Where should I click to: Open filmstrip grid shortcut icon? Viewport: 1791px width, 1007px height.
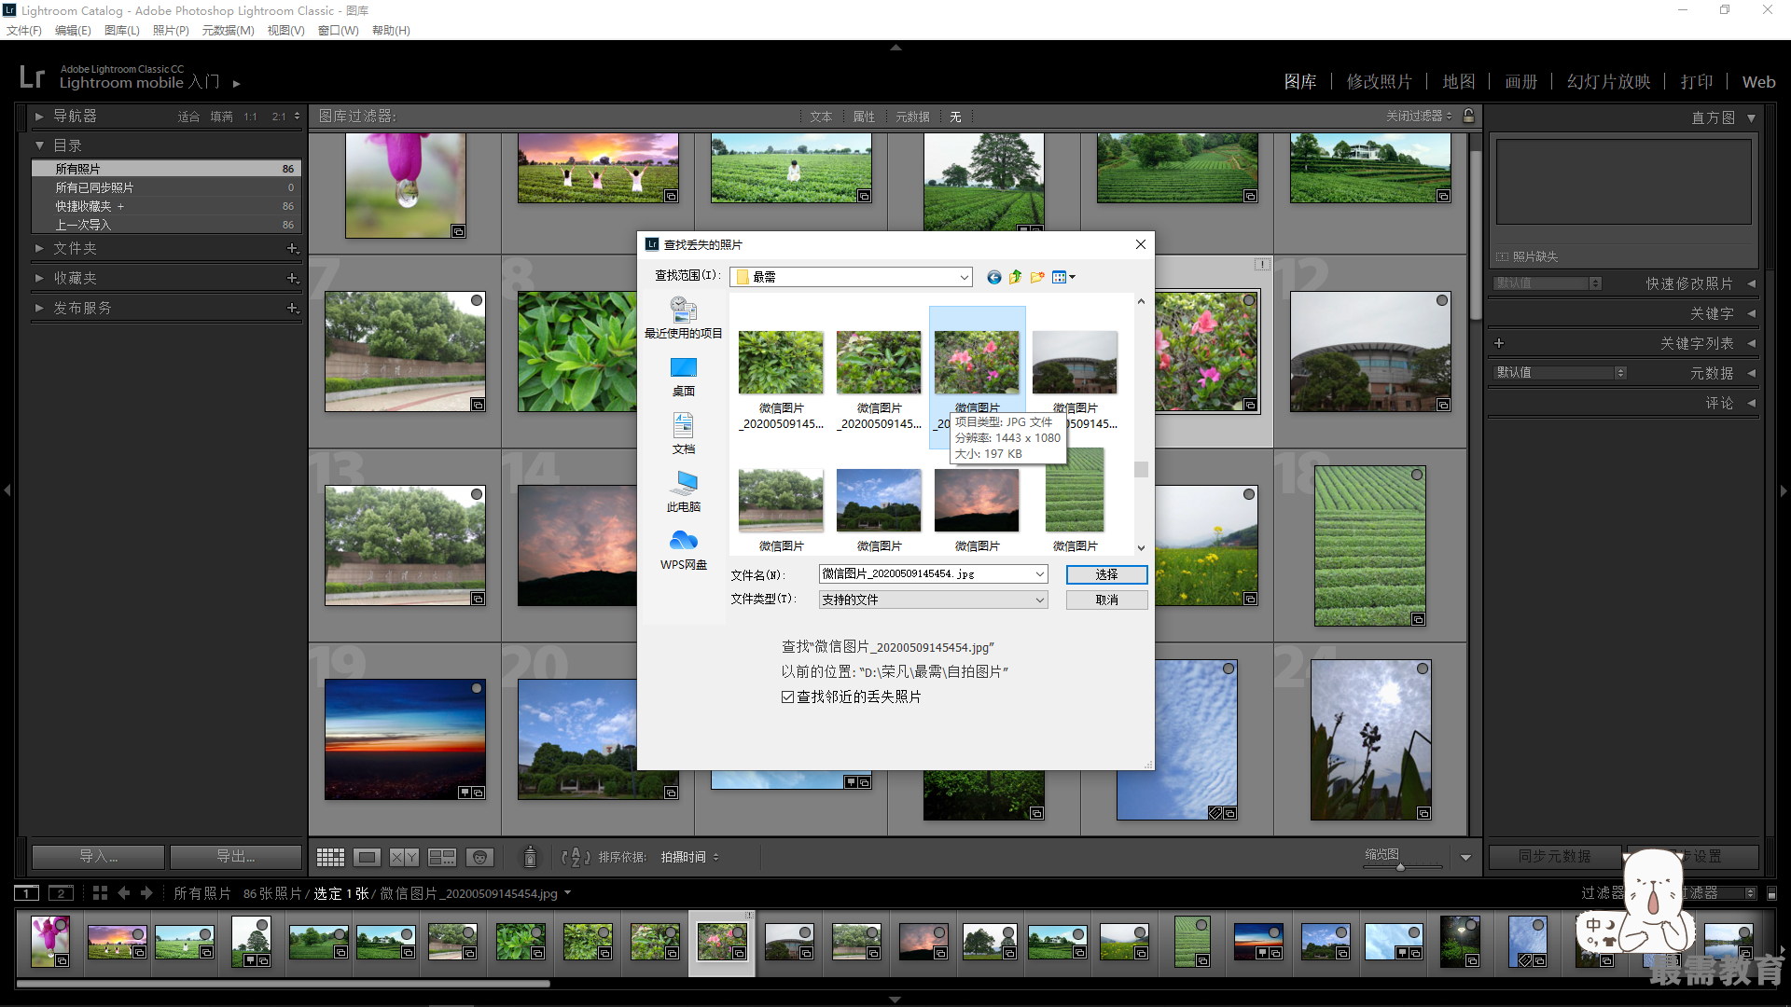coord(101,893)
